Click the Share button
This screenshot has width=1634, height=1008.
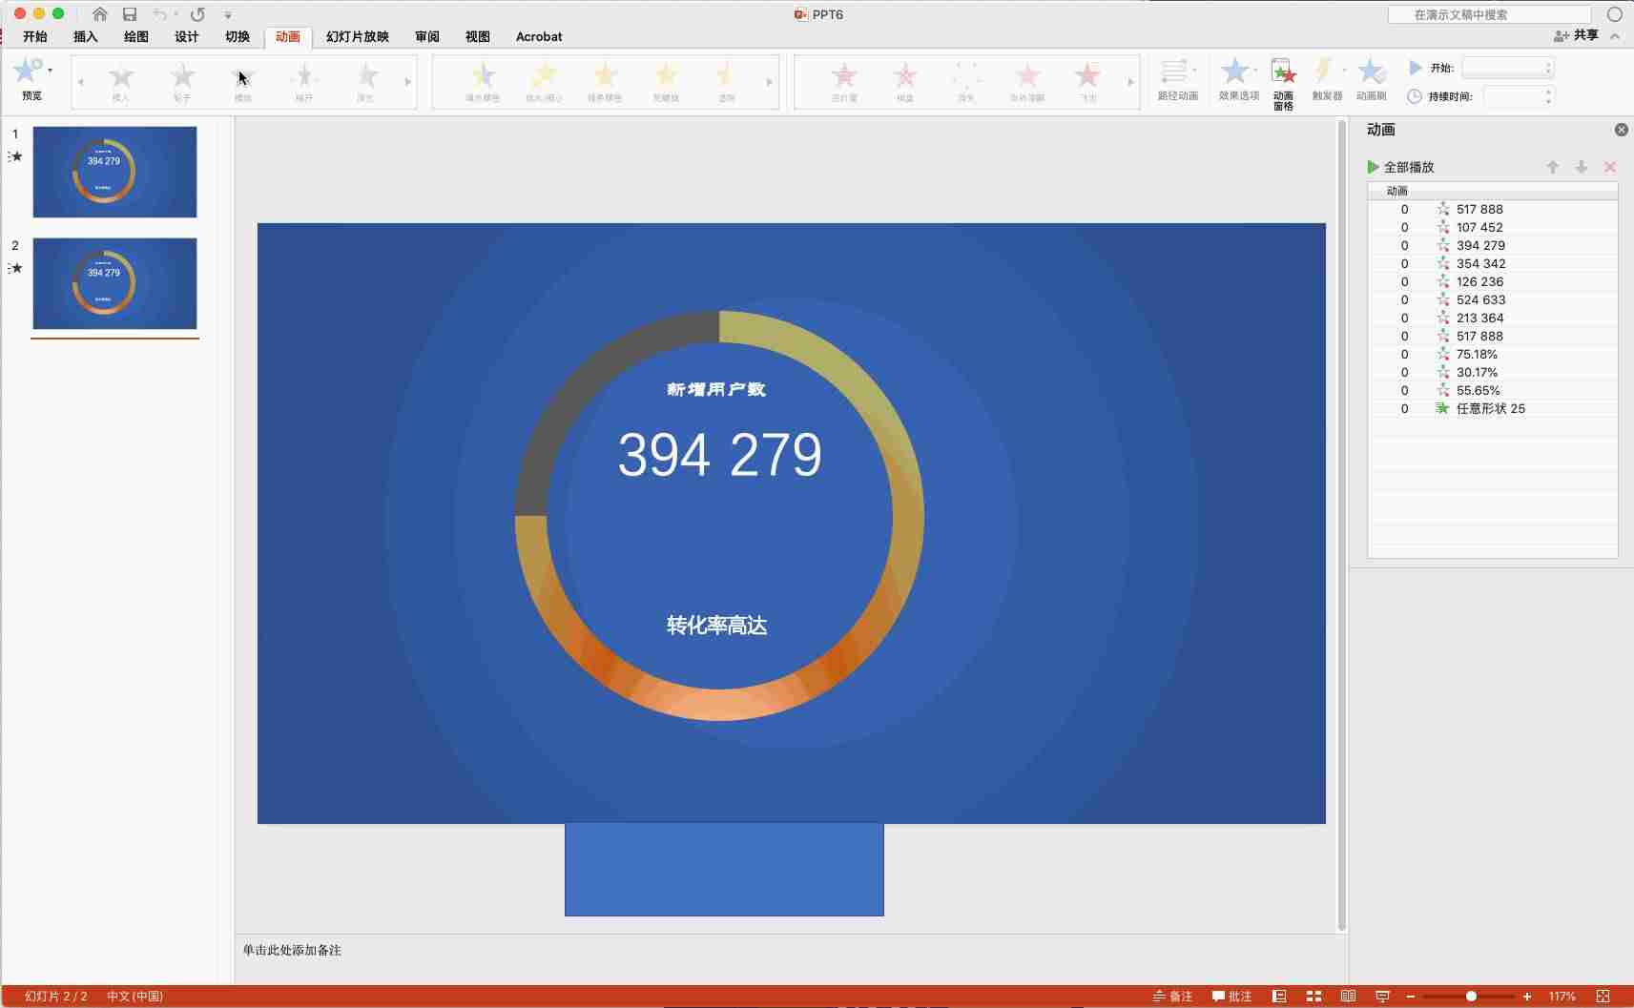(1576, 35)
